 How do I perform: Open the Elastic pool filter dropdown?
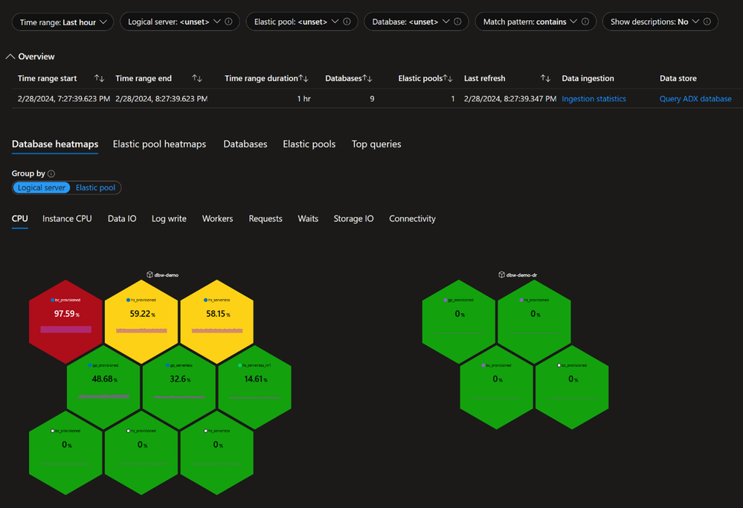[302, 22]
